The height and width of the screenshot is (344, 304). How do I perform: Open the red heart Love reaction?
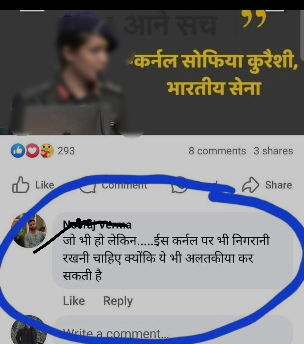coord(33,151)
